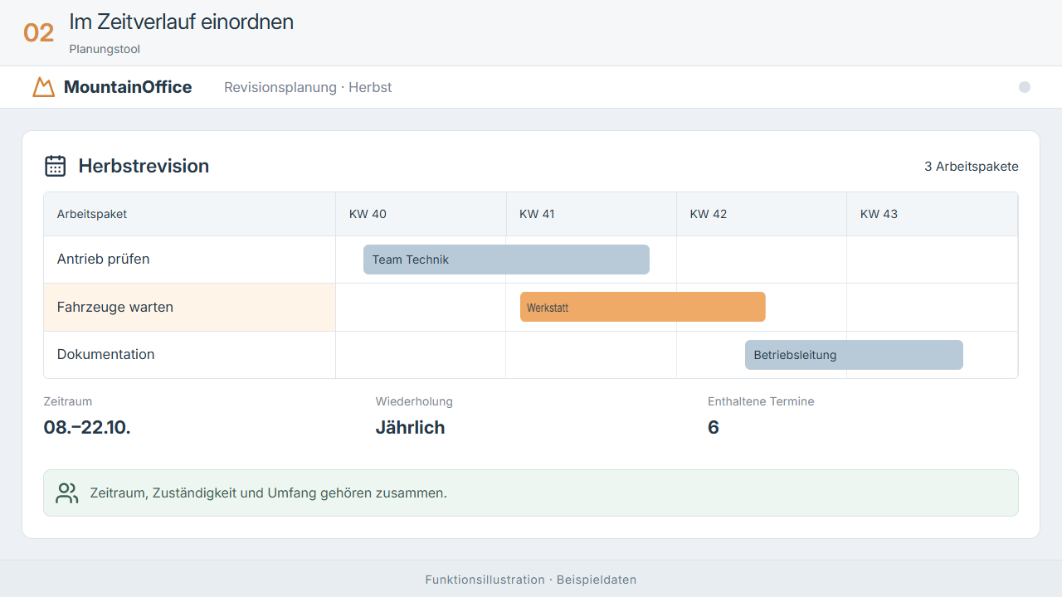Click the Enthaltene Termine value 6

714,428
